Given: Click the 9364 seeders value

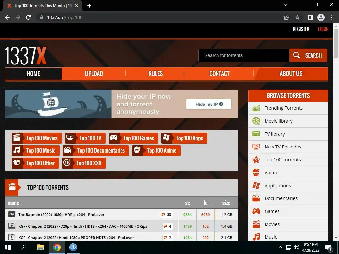Looking at the screenshot, I should (187, 214).
